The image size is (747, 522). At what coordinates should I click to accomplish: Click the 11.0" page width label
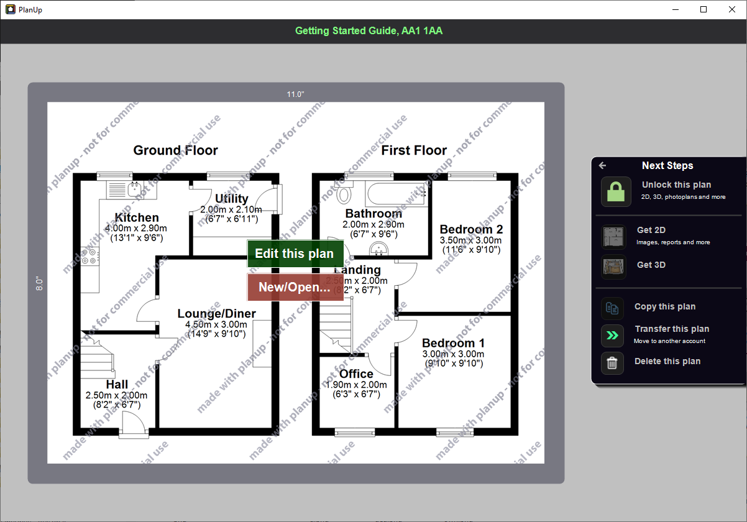coord(295,94)
